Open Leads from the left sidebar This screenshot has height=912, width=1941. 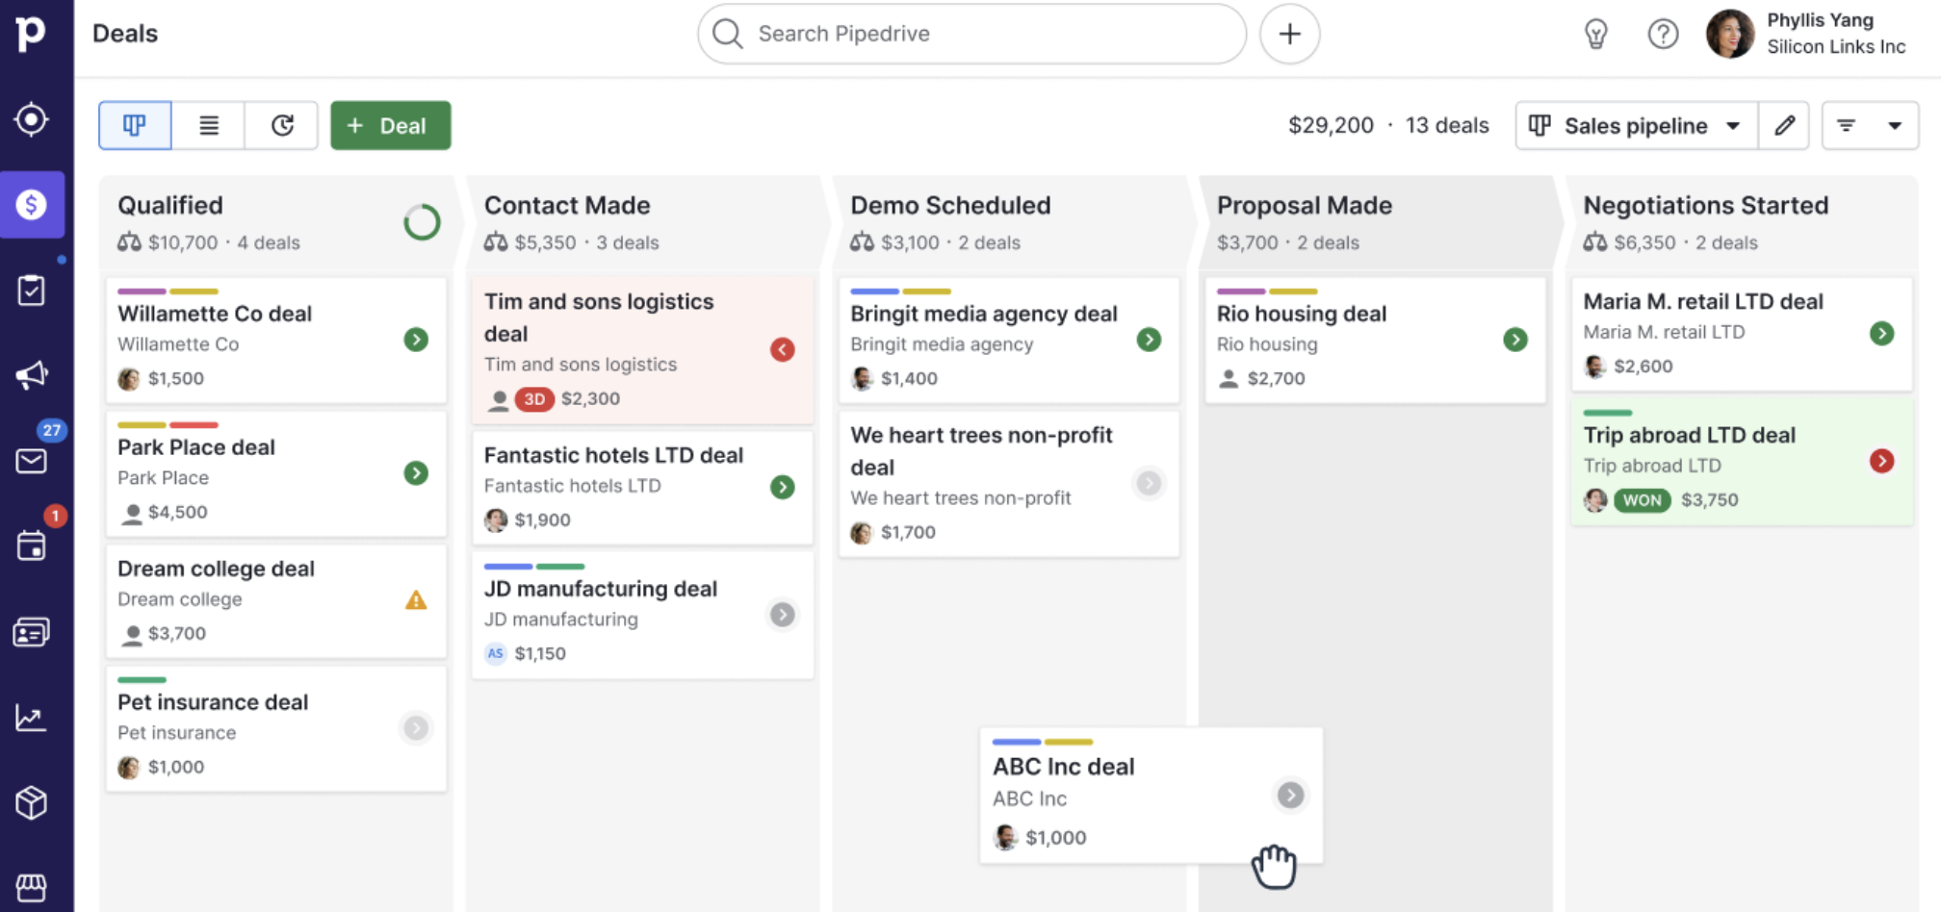tap(32, 119)
